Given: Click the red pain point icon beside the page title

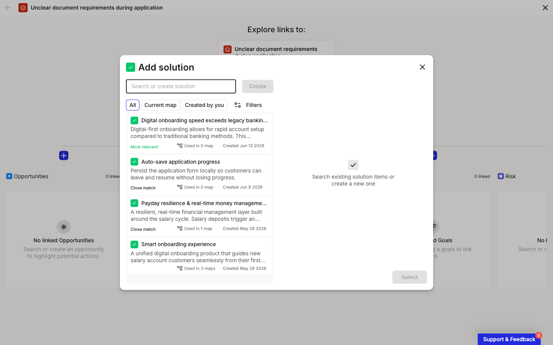Looking at the screenshot, I should pyautogui.click(x=23, y=8).
